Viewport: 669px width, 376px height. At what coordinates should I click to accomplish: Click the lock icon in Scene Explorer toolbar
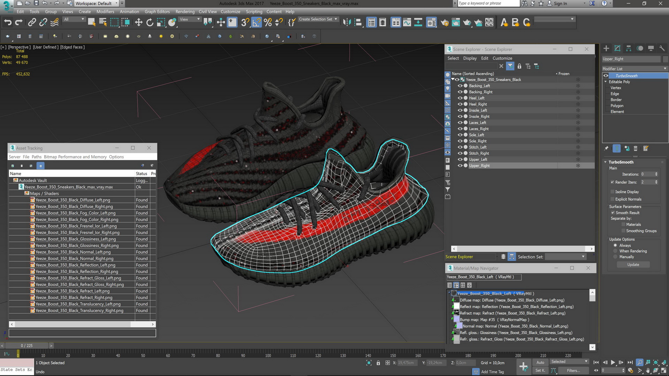519,66
